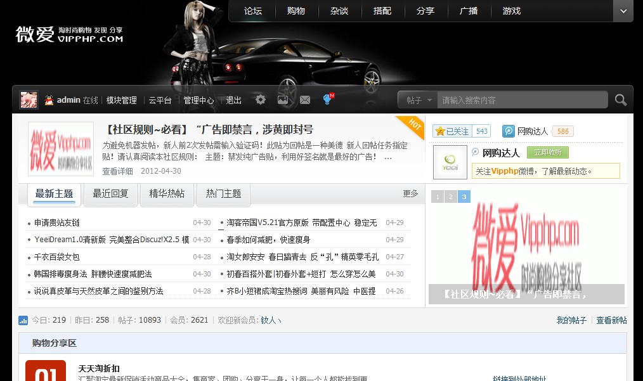Expand the rightmost navigation arrow menu
This screenshot has width=643, height=381.
(622, 11)
